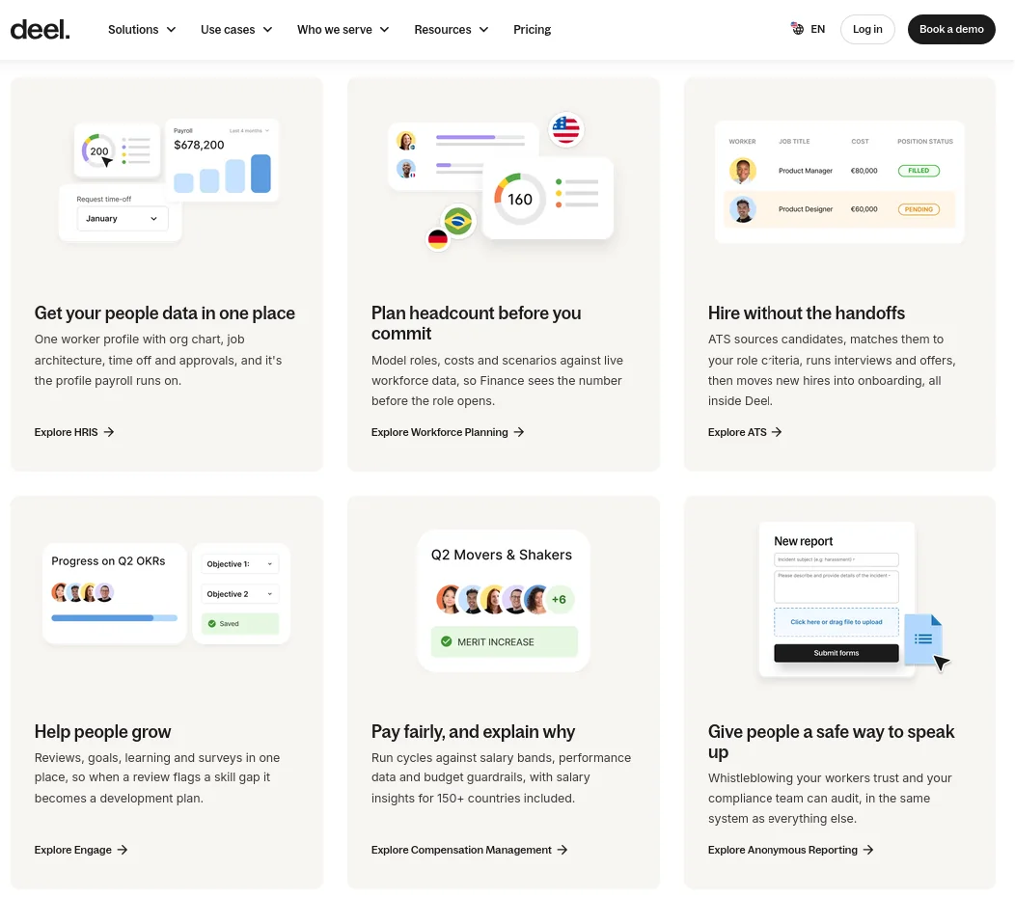The width and height of the screenshot is (1015, 924).
Task: Click the blue Q2 OKRs progress bar
Action: coord(114,618)
